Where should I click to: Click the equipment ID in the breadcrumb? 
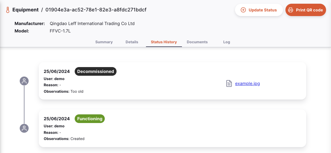coord(96,10)
